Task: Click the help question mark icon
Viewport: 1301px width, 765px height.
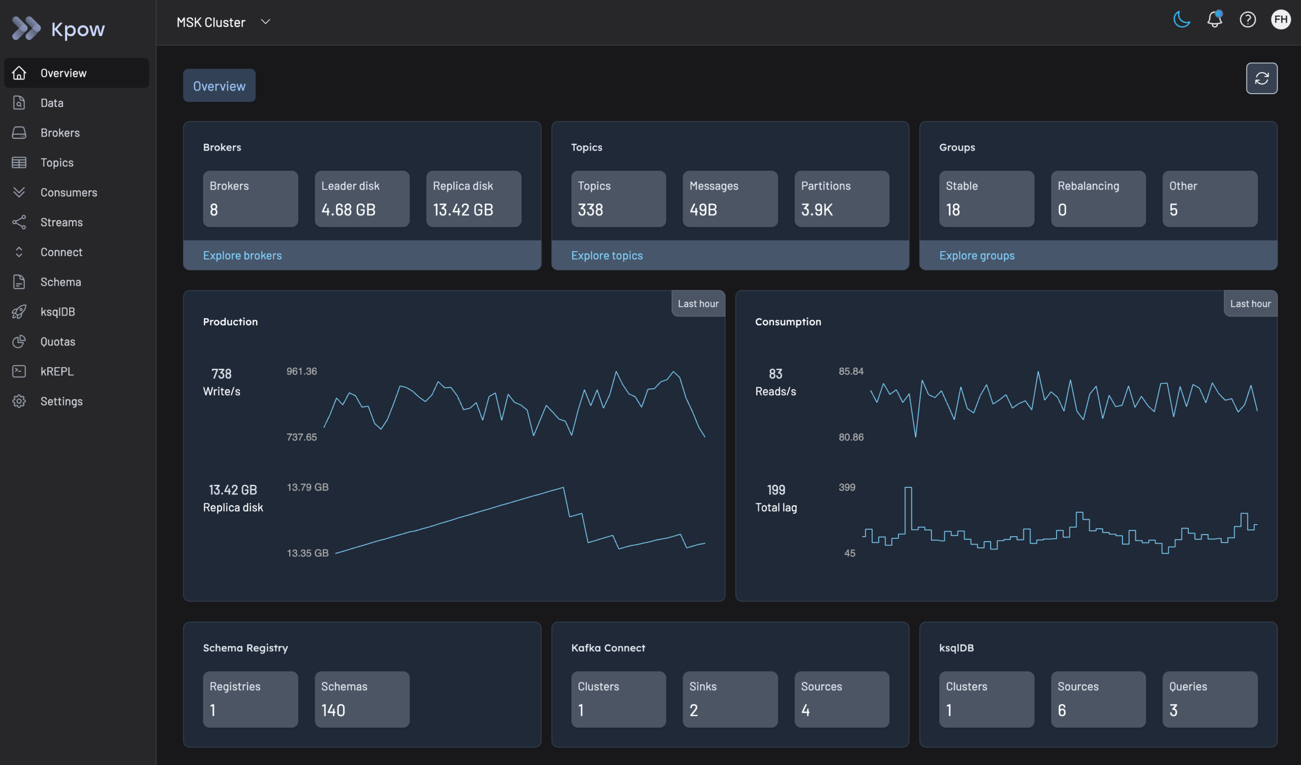Action: (x=1247, y=20)
